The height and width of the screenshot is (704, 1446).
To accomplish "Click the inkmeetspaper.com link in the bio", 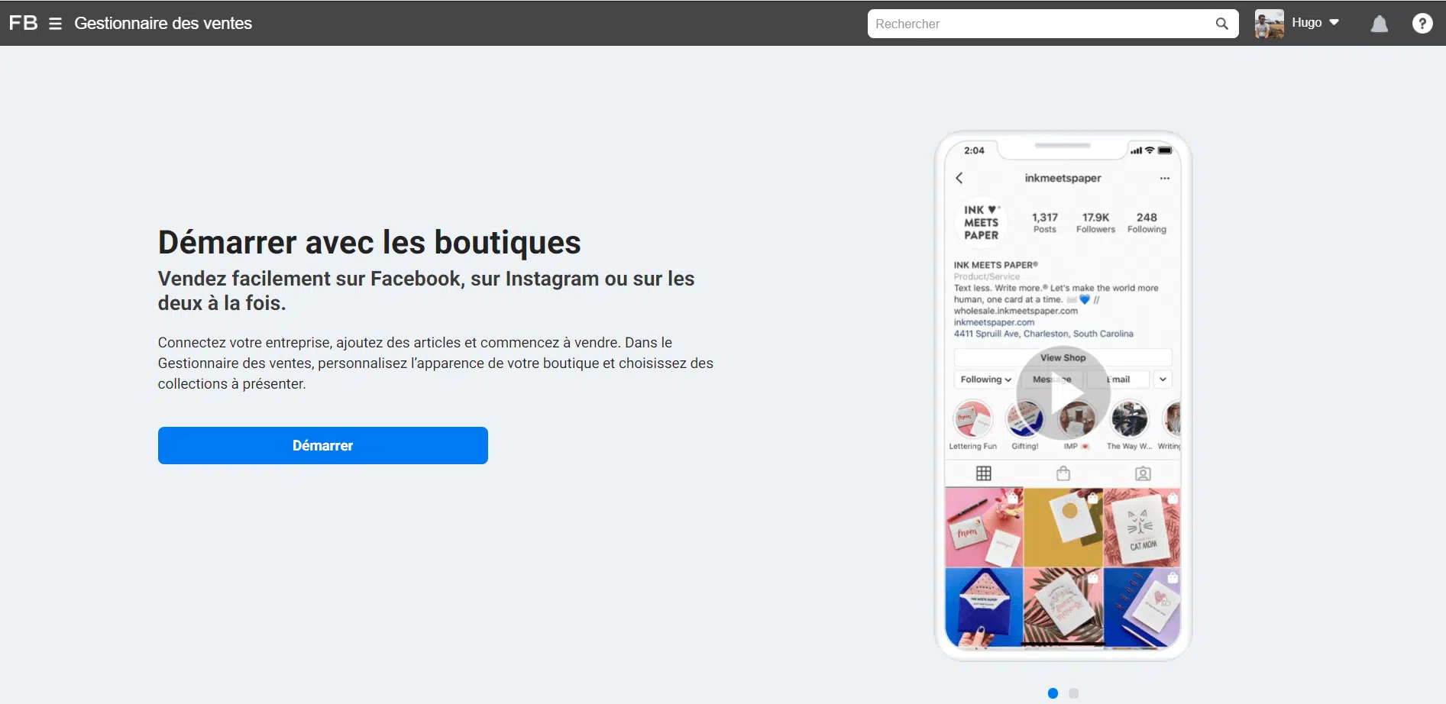I will click(x=993, y=322).
